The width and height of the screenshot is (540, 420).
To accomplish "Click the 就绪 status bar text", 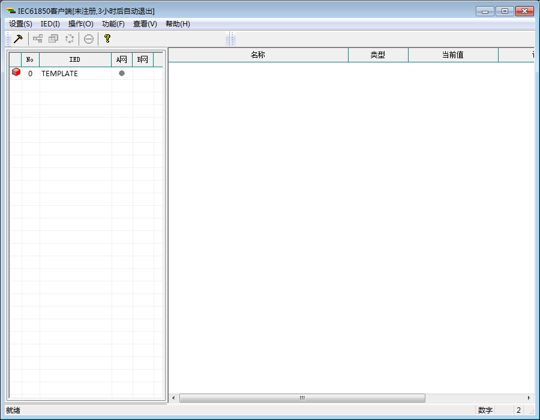I will [13, 410].
